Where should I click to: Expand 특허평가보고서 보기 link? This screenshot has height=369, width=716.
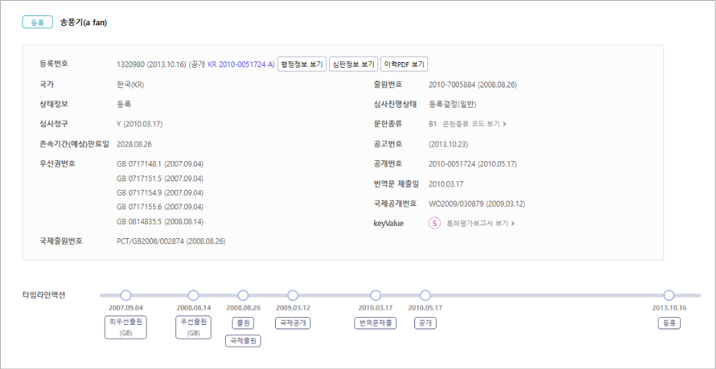pyautogui.click(x=481, y=223)
